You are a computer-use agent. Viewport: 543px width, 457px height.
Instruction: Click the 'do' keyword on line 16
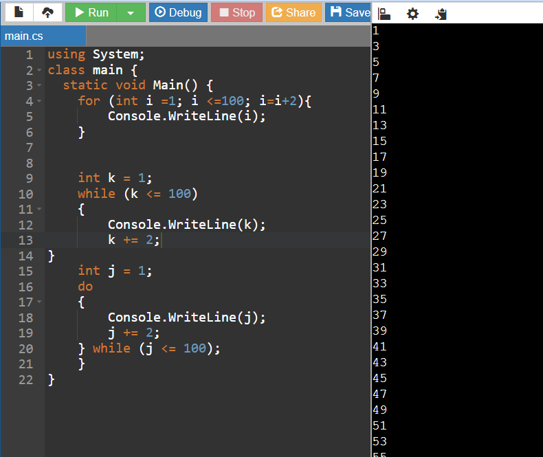[x=85, y=287]
